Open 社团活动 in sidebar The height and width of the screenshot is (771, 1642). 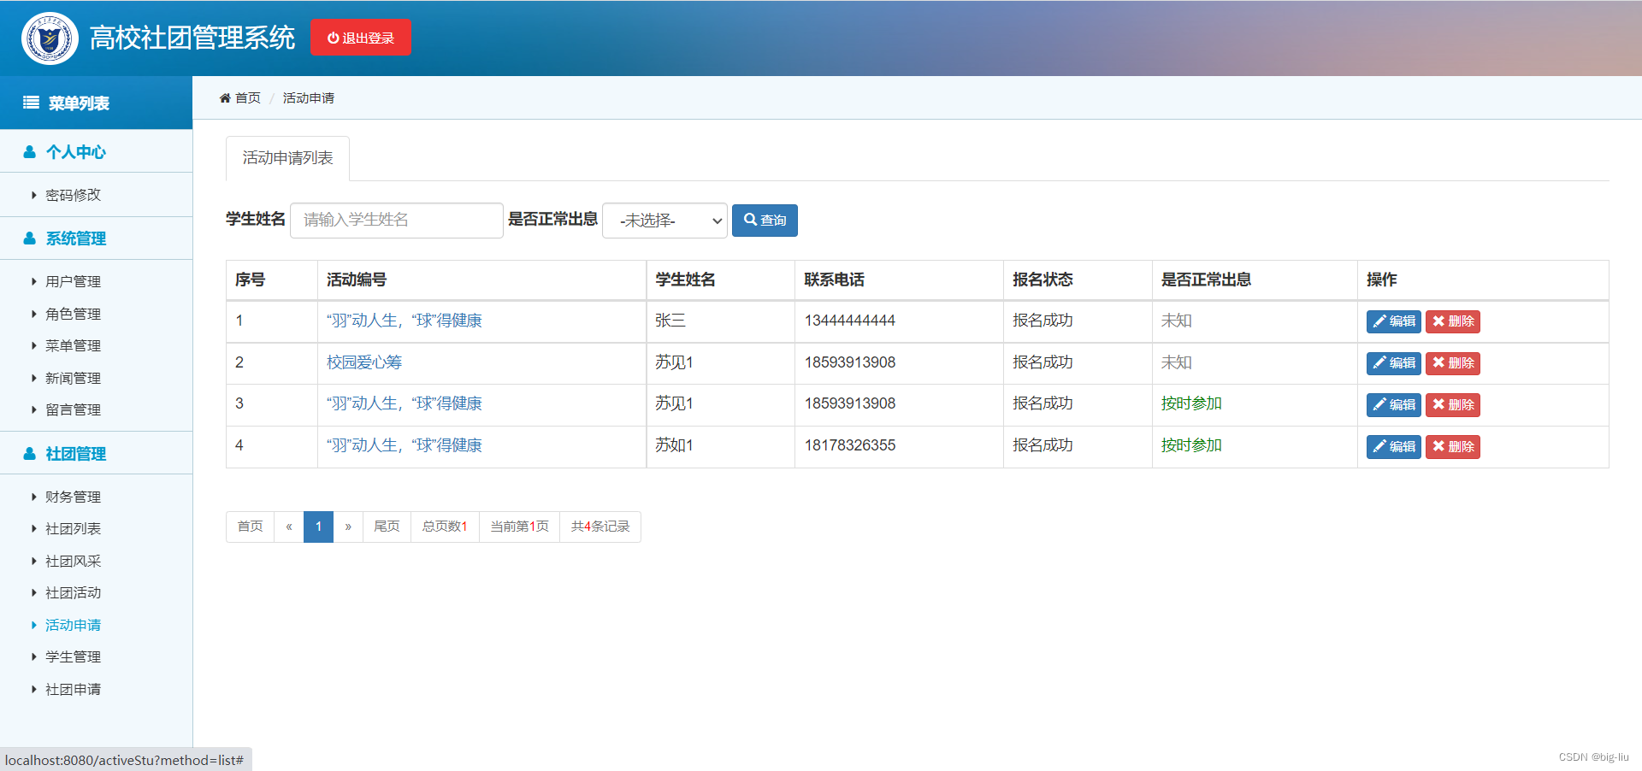(x=73, y=592)
